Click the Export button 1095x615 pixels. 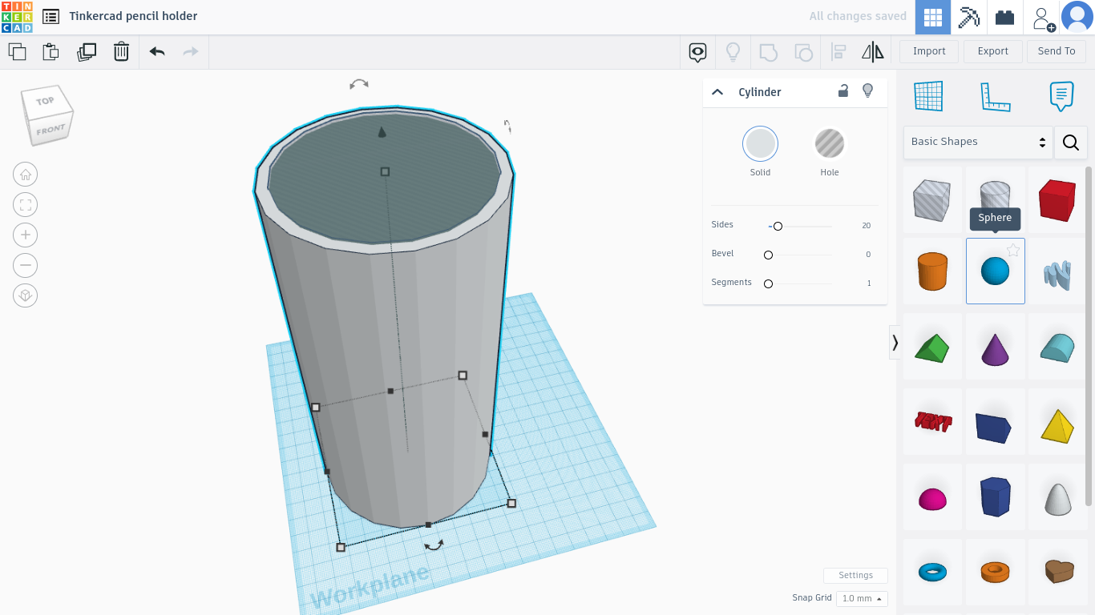point(992,50)
